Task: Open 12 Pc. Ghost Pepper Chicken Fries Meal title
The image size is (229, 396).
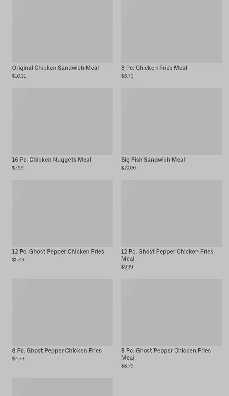Action: click(x=167, y=255)
